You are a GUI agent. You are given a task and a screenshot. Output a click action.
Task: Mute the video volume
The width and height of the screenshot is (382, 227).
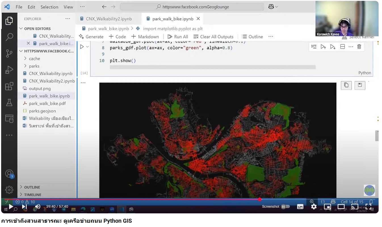[x=37, y=207]
